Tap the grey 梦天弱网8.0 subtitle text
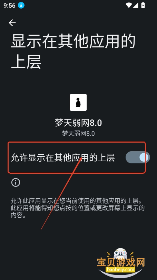Image resolution: width=157 pixels, height=280 pixels. 78,133
